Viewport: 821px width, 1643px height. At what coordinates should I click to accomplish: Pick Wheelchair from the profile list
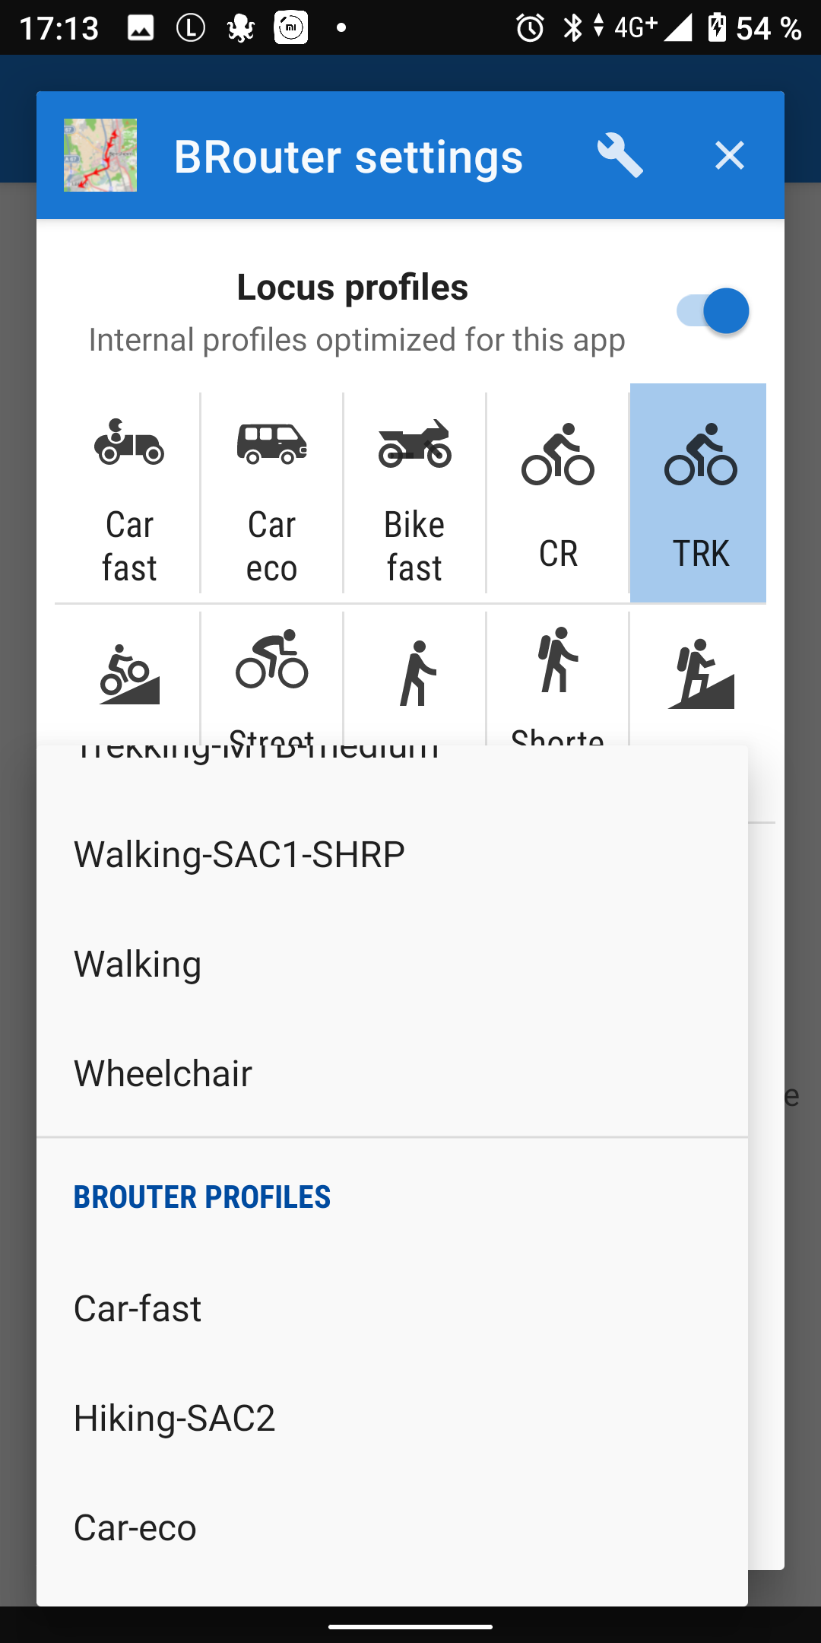163,1073
